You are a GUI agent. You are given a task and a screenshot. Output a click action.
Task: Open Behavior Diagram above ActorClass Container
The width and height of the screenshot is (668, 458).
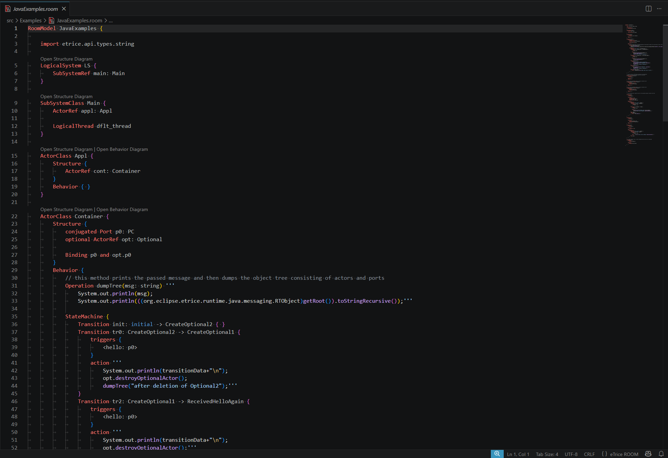[122, 209]
